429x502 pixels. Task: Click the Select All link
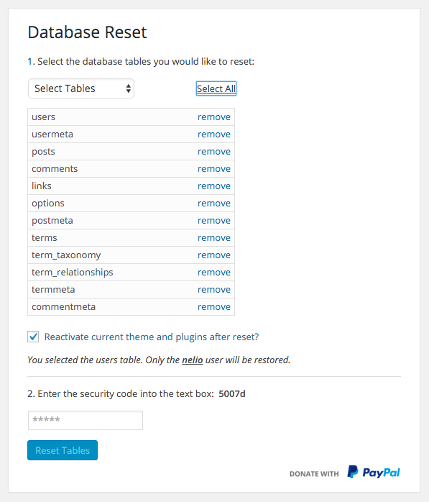point(216,88)
